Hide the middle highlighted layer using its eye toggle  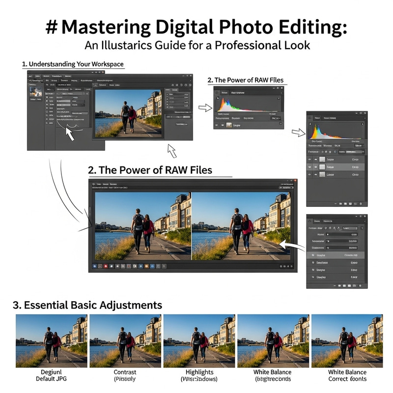point(309,167)
